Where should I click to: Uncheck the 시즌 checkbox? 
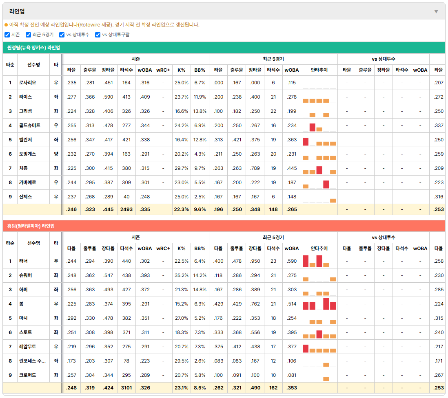7,35
